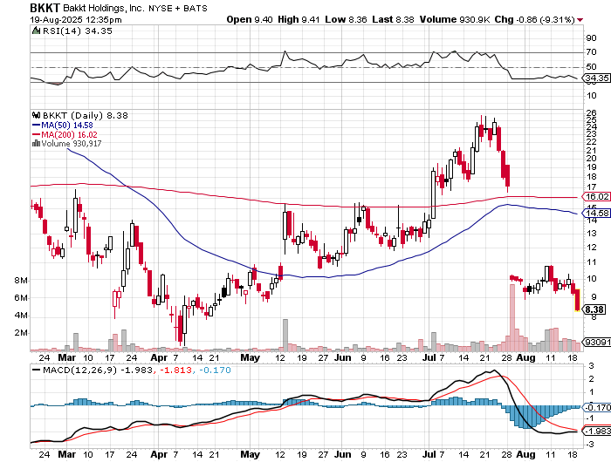Select the BKKT ticker symbol heading
This screenshot has width=611, height=462.
pos(45,8)
